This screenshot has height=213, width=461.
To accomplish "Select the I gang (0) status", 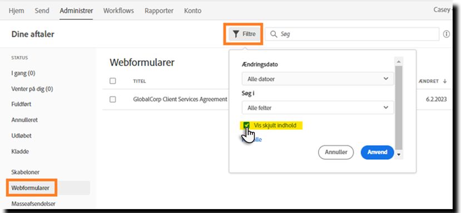I will (23, 73).
